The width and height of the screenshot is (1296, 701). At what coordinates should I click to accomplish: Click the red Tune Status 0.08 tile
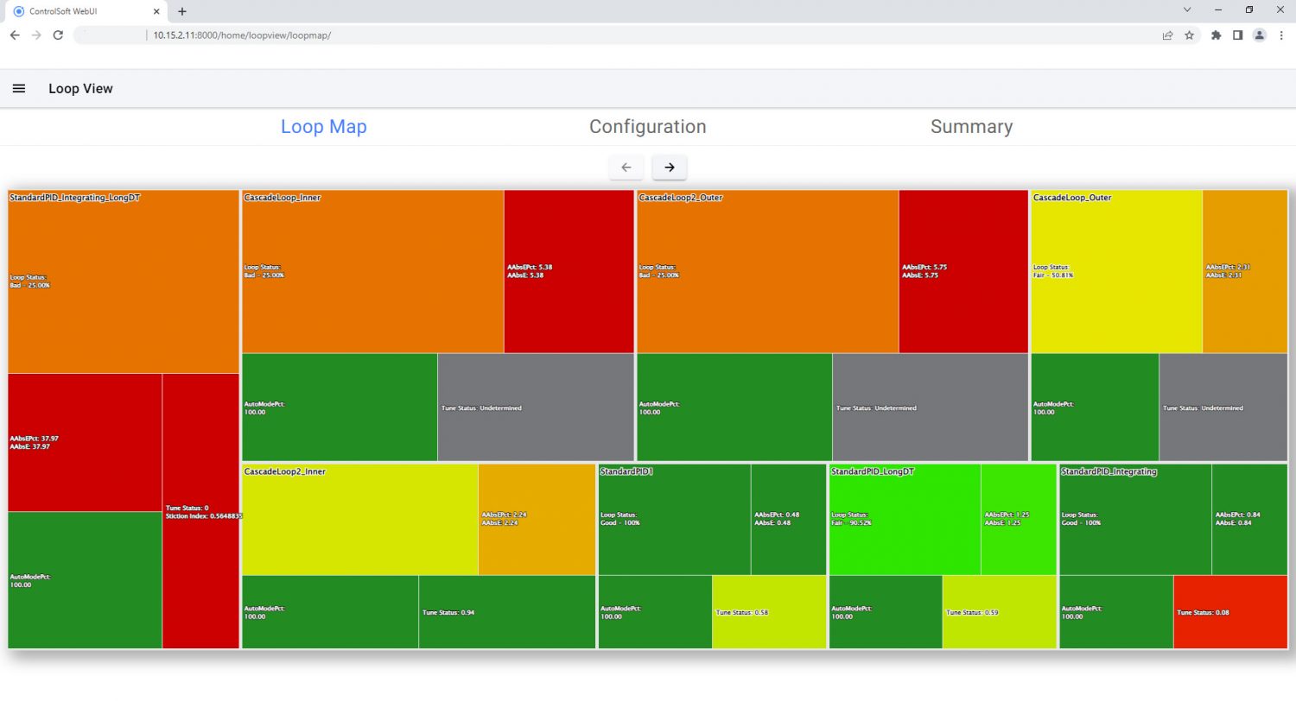(x=1229, y=611)
